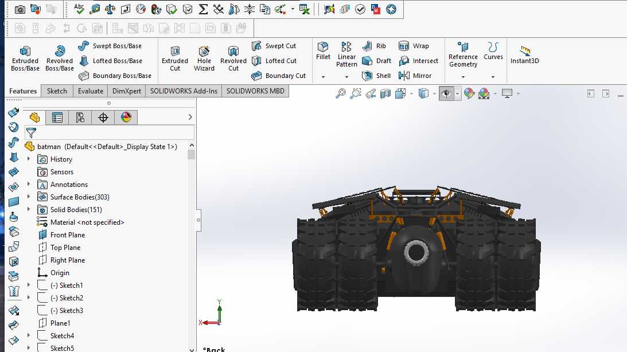
Task: Toggle the Section View icon
Action: (385, 93)
